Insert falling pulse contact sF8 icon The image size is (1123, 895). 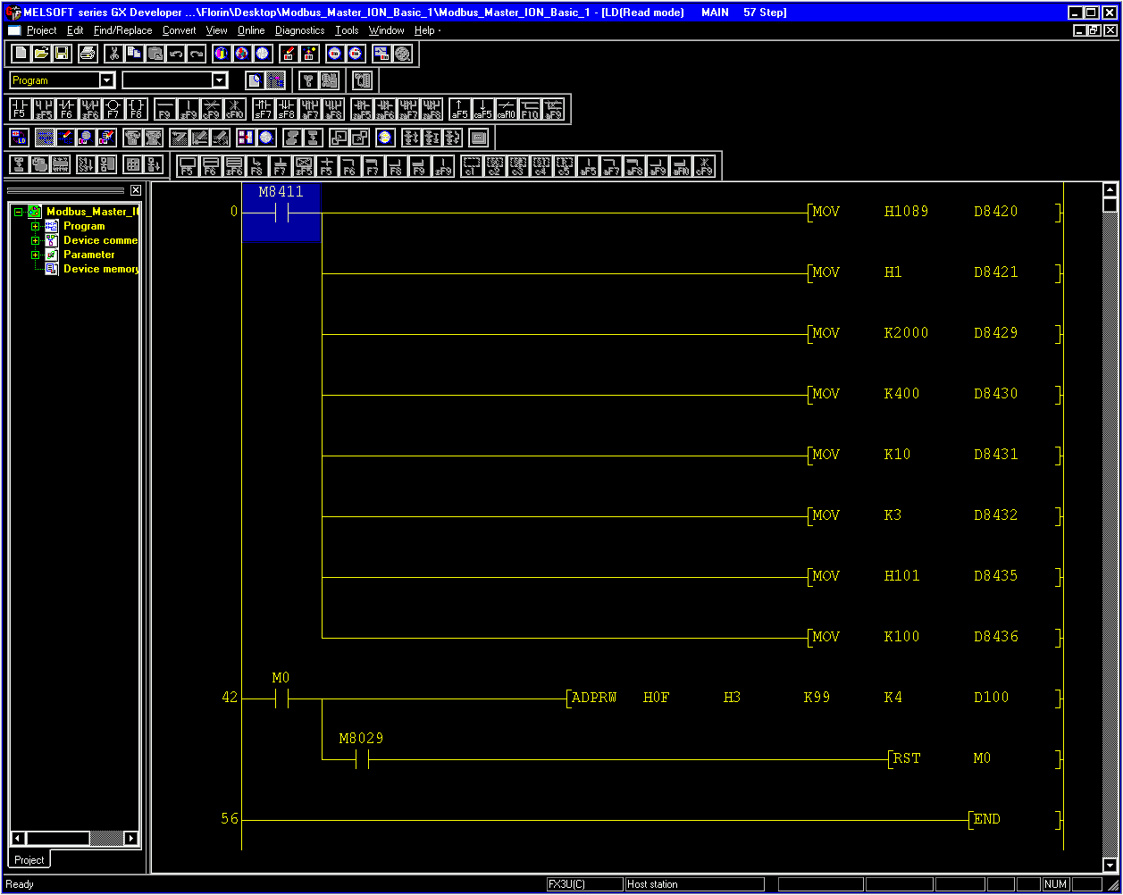(287, 110)
